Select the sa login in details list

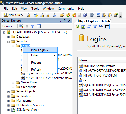[85, 80]
